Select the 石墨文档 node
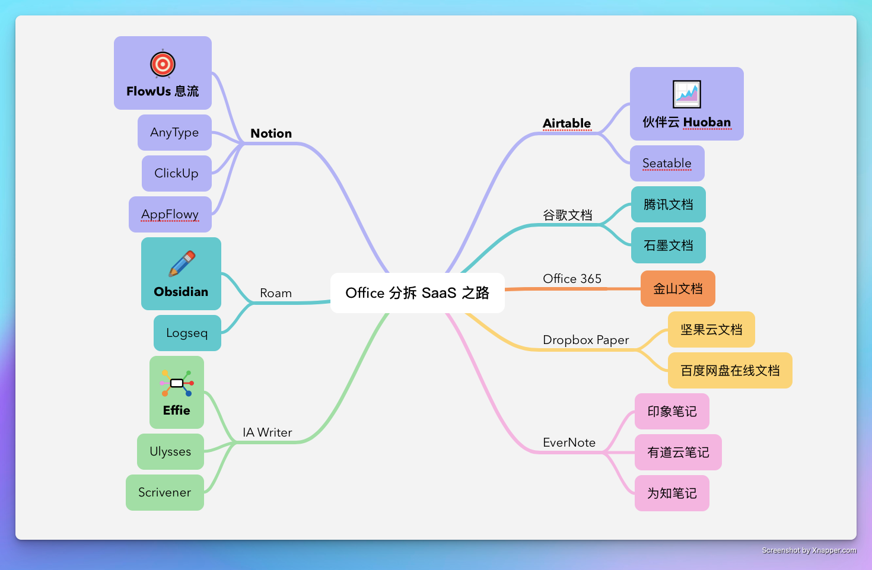The height and width of the screenshot is (570, 872). [669, 245]
